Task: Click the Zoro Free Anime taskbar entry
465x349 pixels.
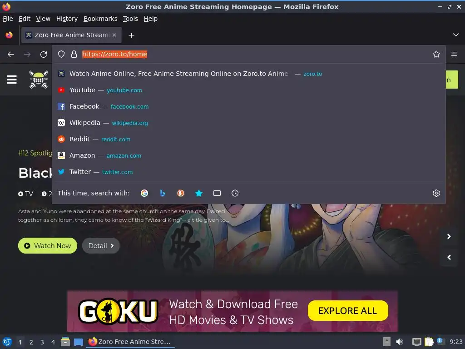Action: 130,342
